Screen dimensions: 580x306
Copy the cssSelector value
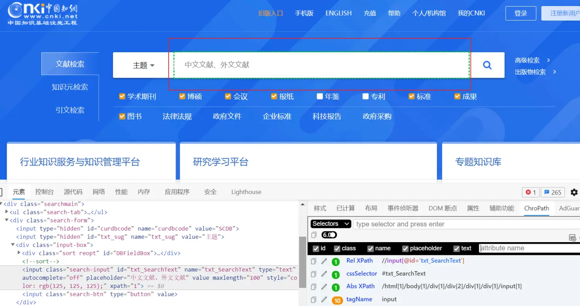(x=314, y=274)
